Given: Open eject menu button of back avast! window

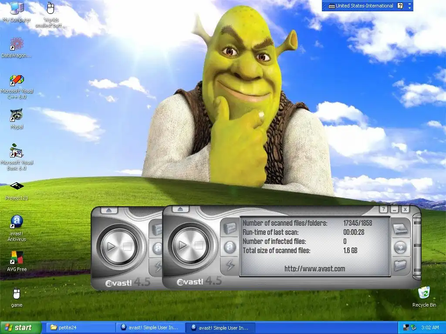Looking at the screenshot, I should coord(109,210).
